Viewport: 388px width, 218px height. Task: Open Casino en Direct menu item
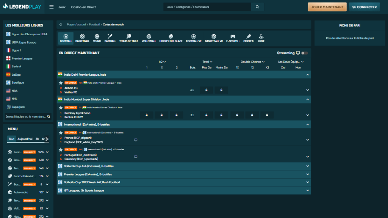(83, 7)
